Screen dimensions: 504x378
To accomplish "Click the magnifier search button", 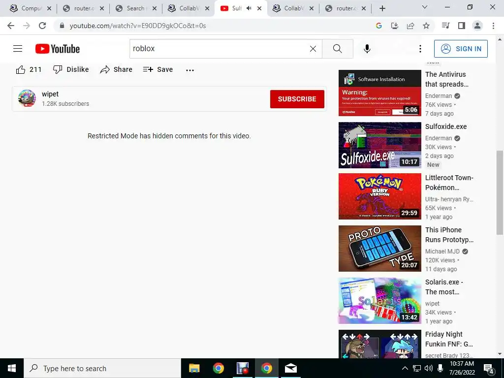I will (x=338, y=49).
